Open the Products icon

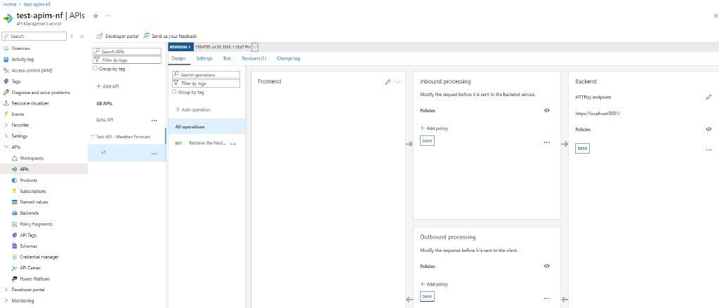point(14,180)
